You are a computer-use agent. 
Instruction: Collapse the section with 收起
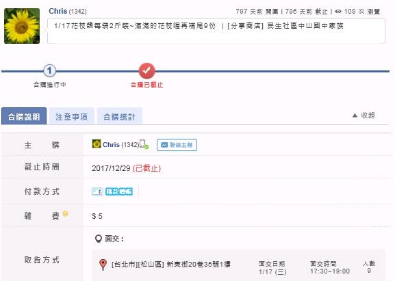364,116
